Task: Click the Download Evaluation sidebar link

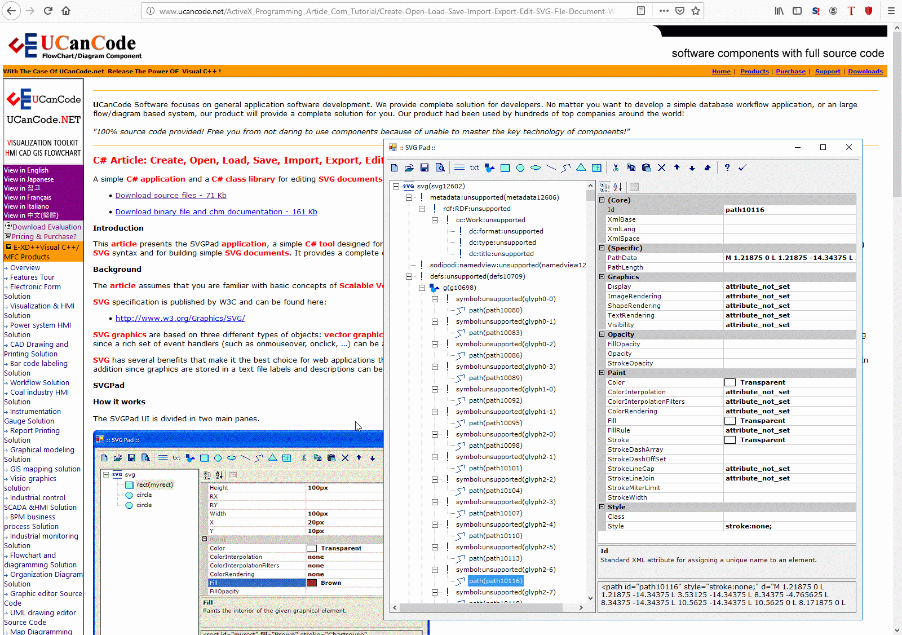Action: pyautogui.click(x=47, y=227)
